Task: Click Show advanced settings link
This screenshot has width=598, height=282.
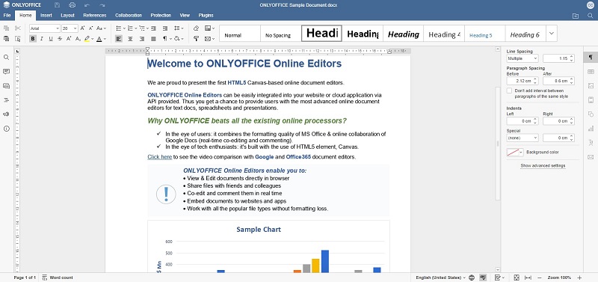Action: click(x=543, y=165)
